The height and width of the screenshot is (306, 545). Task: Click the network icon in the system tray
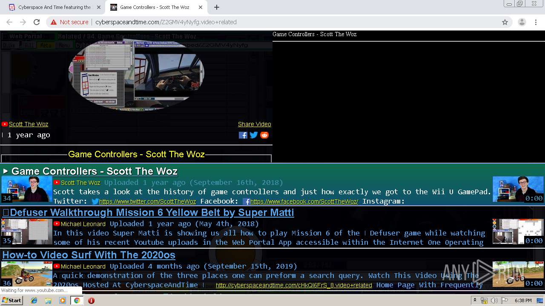[x=484, y=300]
